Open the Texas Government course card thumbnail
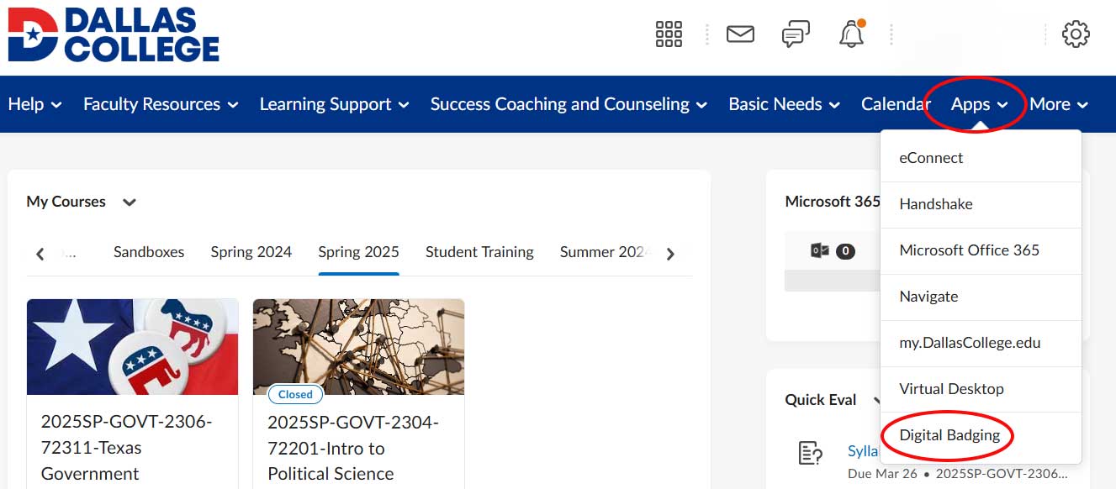Image resolution: width=1116 pixels, height=489 pixels. click(132, 346)
